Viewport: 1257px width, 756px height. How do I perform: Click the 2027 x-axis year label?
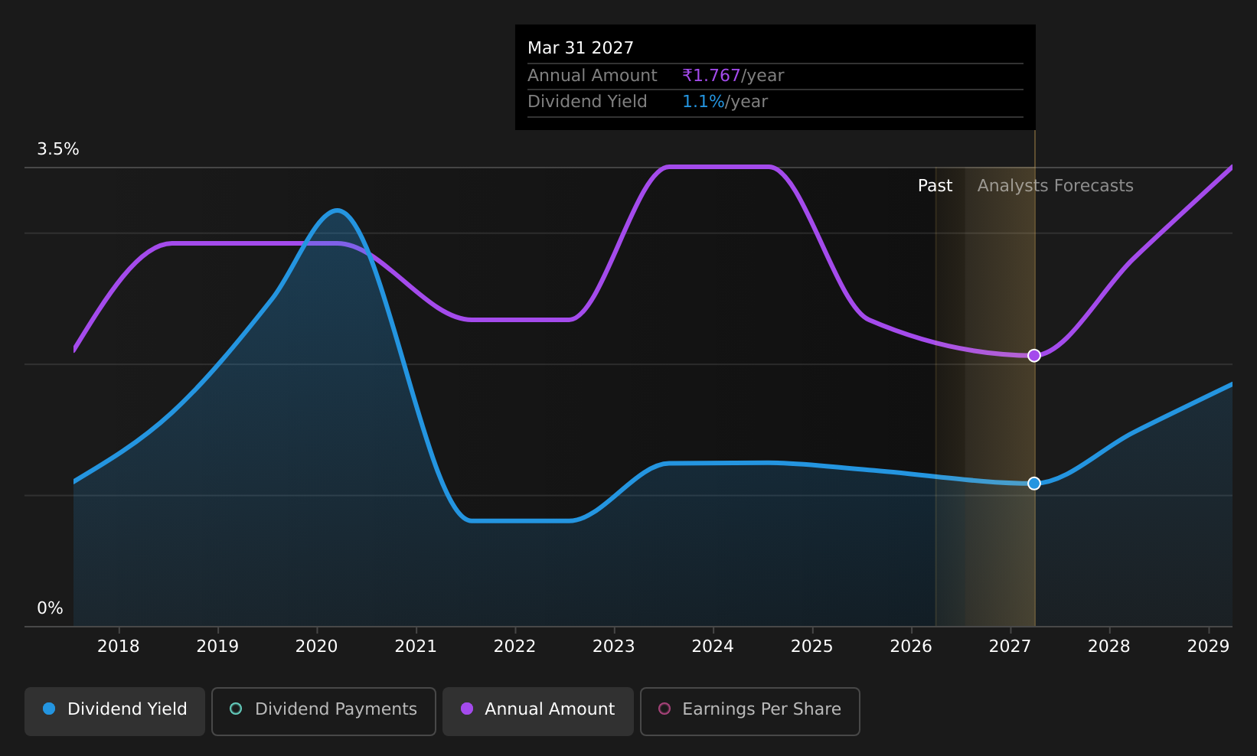(1010, 647)
